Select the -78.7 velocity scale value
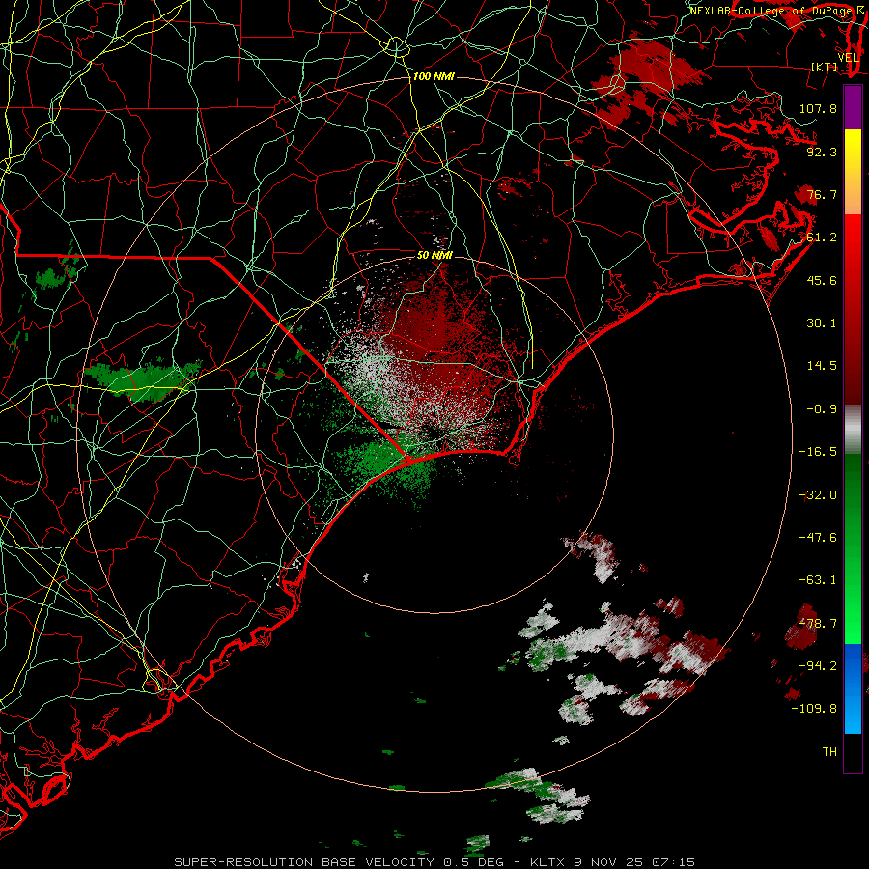Viewport: 869px width, 869px height. (818, 624)
